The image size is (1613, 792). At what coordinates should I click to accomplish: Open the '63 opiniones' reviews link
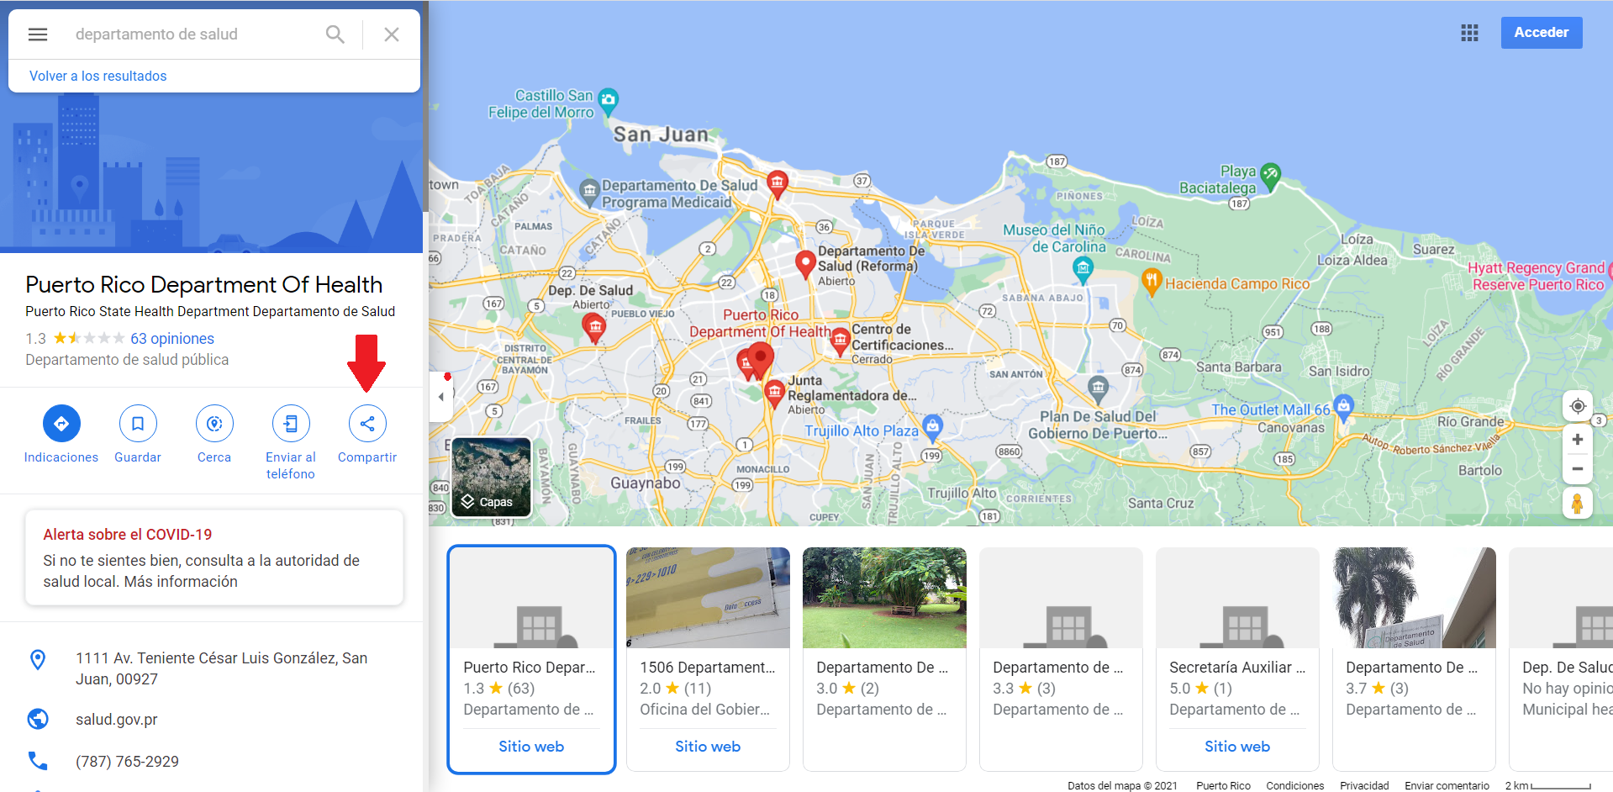pyautogui.click(x=172, y=339)
